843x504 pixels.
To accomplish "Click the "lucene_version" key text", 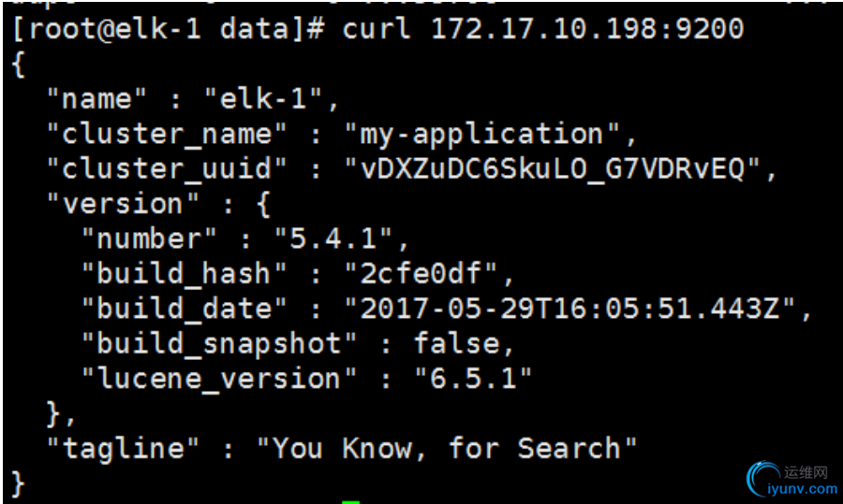I will click(219, 379).
